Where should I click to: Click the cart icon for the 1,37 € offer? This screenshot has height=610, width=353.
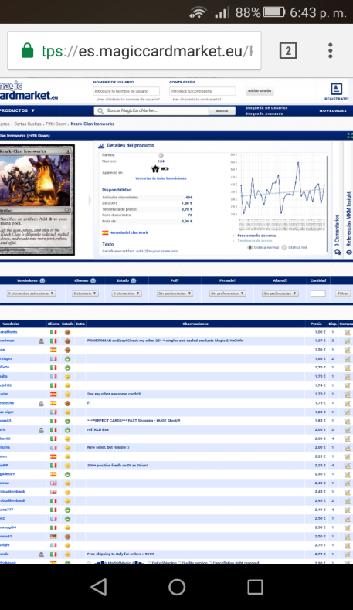347,341
